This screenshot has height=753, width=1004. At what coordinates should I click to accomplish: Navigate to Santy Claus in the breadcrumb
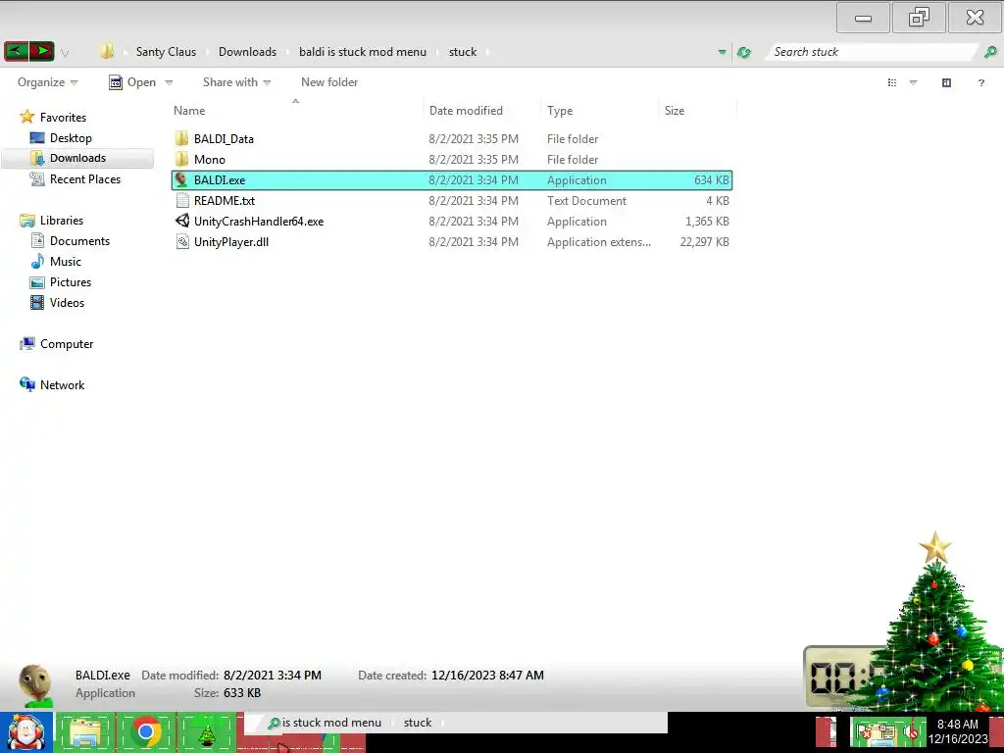[166, 52]
